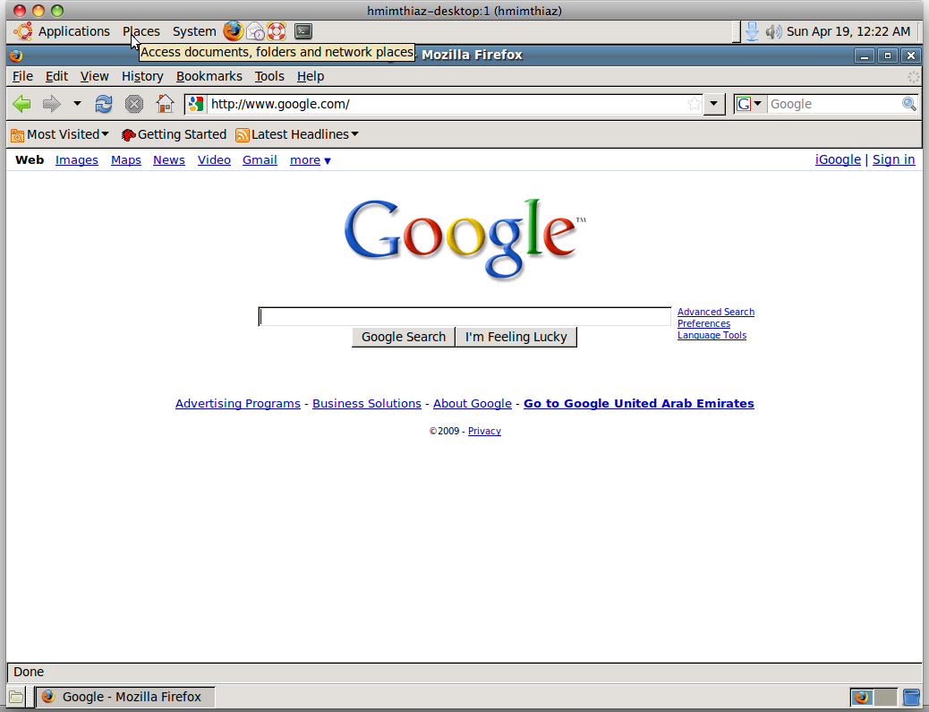Bookmark this page with the star icon
The width and height of the screenshot is (929, 712).
click(x=695, y=105)
